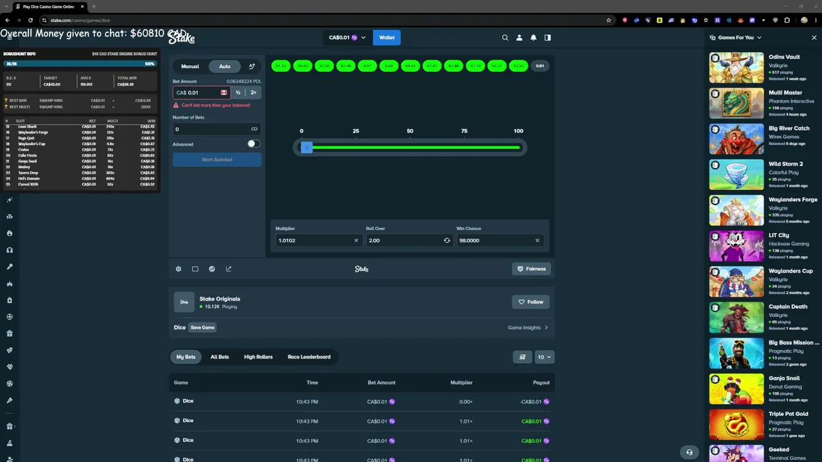Click the Roll Over swap arrows icon
Image resolution: width=822 pixels, height=462 pixels.
[447, 241]
